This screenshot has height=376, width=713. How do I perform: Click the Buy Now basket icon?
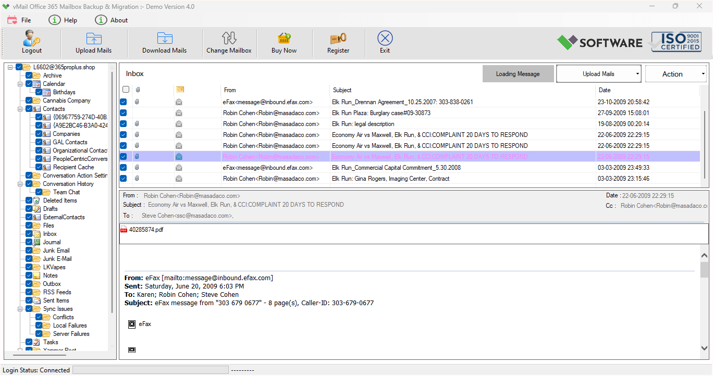pyautogui.click(x=284, y=39)
